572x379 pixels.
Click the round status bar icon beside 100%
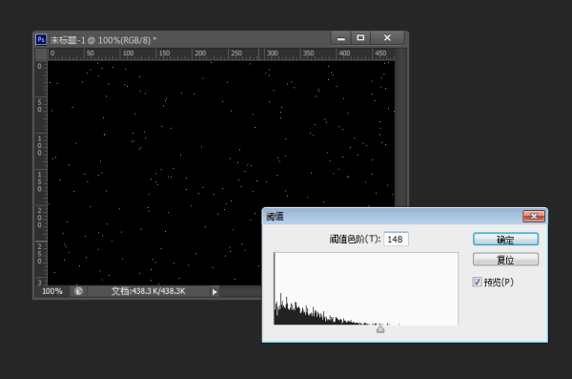point(79,291)
